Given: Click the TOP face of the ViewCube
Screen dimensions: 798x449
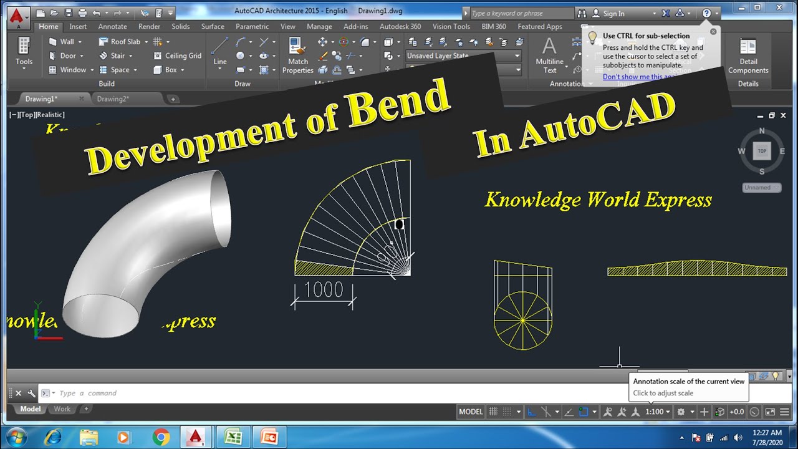Looking at the screenshot, I should point(762,151).
